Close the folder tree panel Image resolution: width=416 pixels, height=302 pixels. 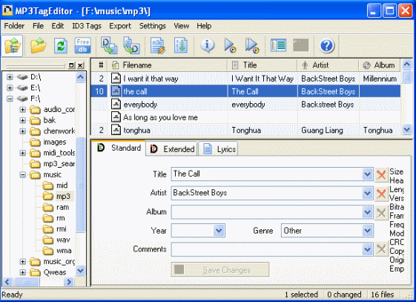click(81, 65)
